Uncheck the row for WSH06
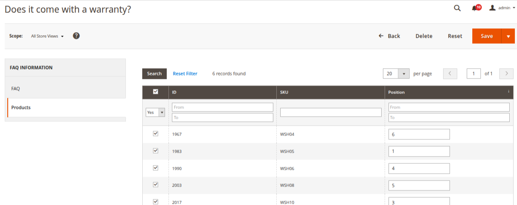 pyautogui.click(x=156, y=168)
